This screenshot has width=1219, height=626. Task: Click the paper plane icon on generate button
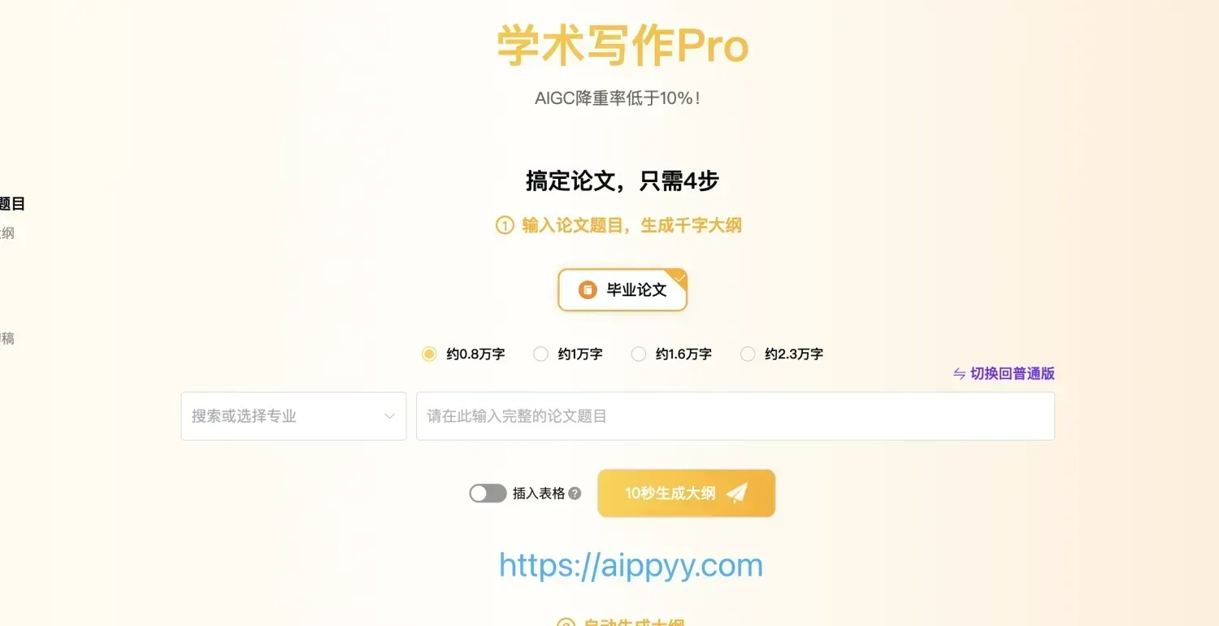tap(736, 493)
